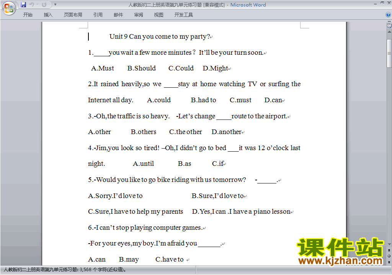Image resolution: width=392 pixels, height=275 pixels.
Task: Open Word Help with the blue question icon
Action: (x=388, y=15)
